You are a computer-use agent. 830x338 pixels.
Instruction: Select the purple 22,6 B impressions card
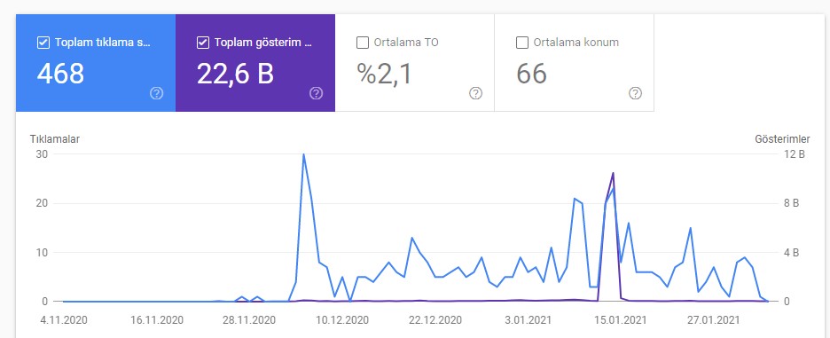(x=255, y=63)
